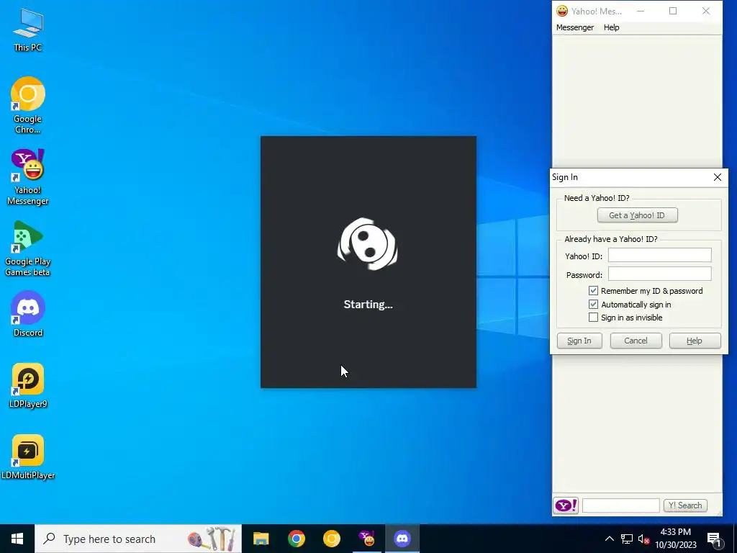This screenshot has width=737, height=553.
Task: Open File Explorer from the taskbar
Action: tap(261, 539)
